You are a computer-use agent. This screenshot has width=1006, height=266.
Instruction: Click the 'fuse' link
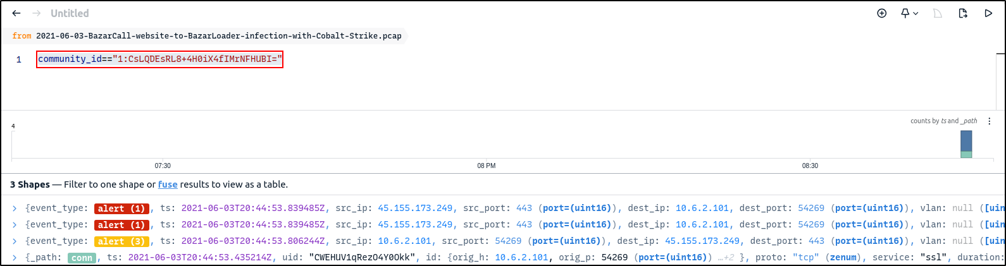[x=168, y=184]
